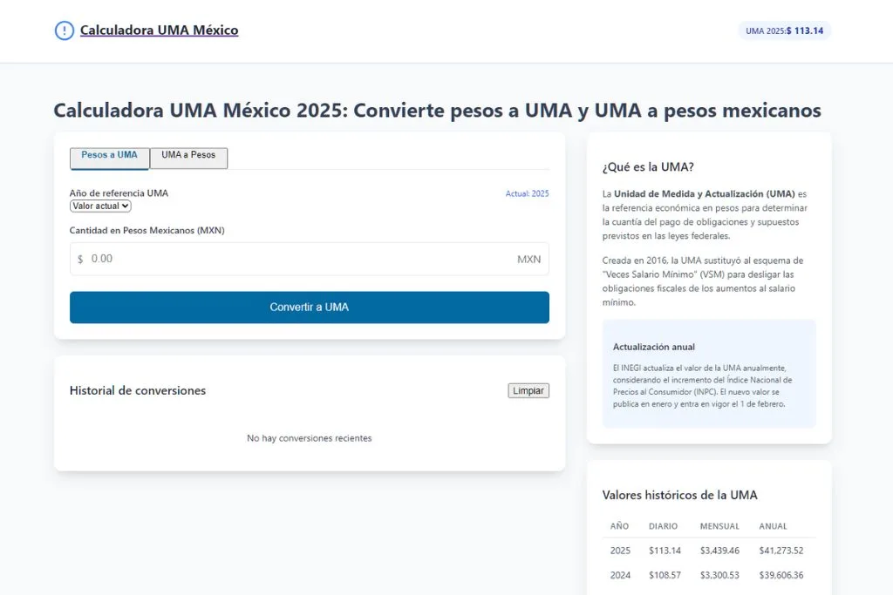The image size is (893, 595).
Task: Click the UMA 2025 value badge
Action: (784, 30)
